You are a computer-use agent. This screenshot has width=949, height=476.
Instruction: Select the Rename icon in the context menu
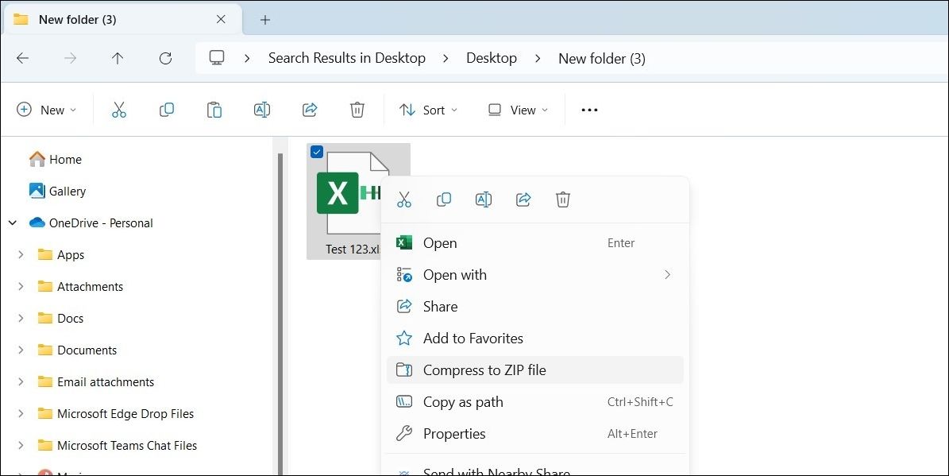coord(484,199)
